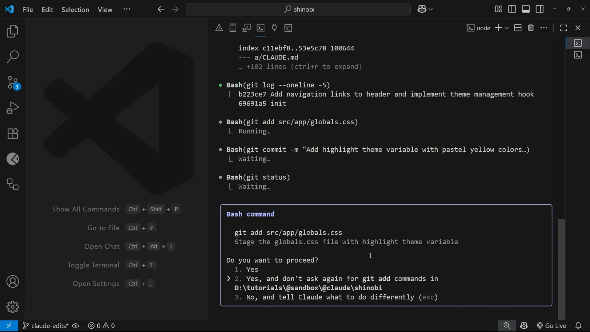The image size is (590, 332).
Task: Toggle secondary side bar visibility
Action: [539, 9]
